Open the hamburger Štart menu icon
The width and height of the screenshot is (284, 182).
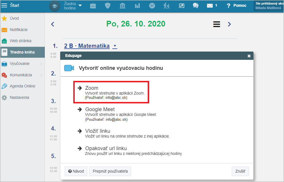4,5
